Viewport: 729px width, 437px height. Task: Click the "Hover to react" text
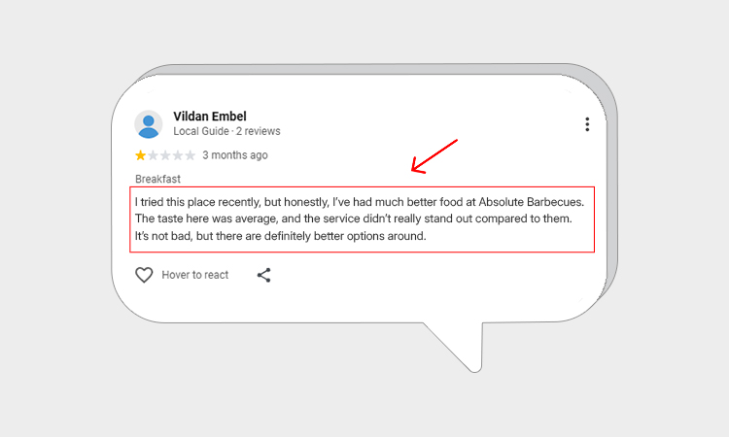195,275
